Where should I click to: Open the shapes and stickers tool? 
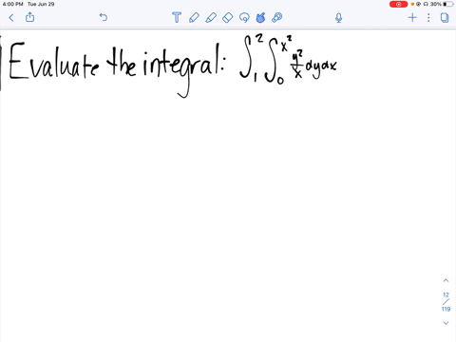[260, 17]
